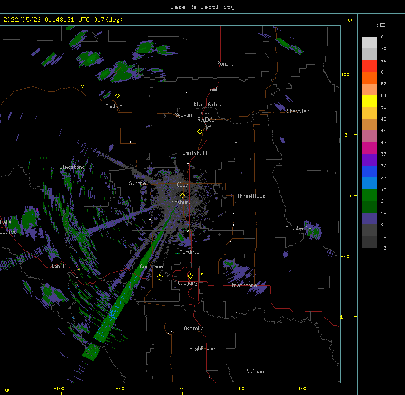Click the white plus marker north of Drumheller
Viewport: 405px width, 395px height.
288,176
